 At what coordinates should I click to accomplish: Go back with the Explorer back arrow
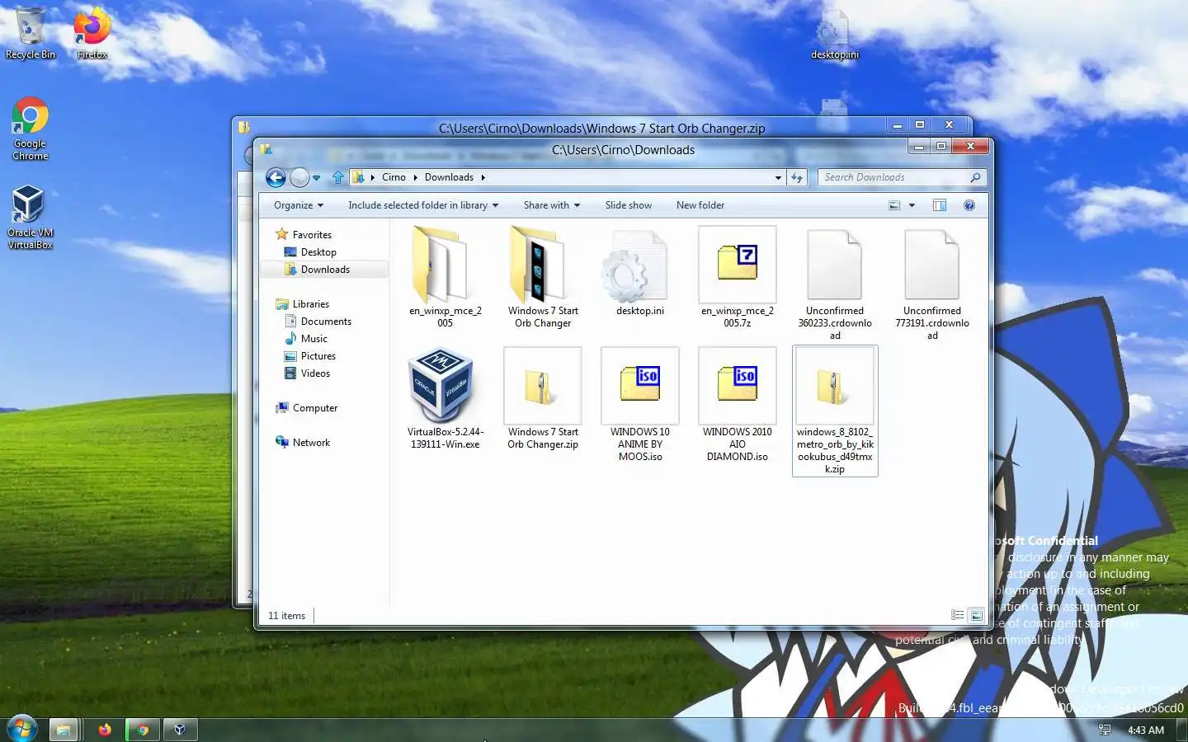[276, 177]
